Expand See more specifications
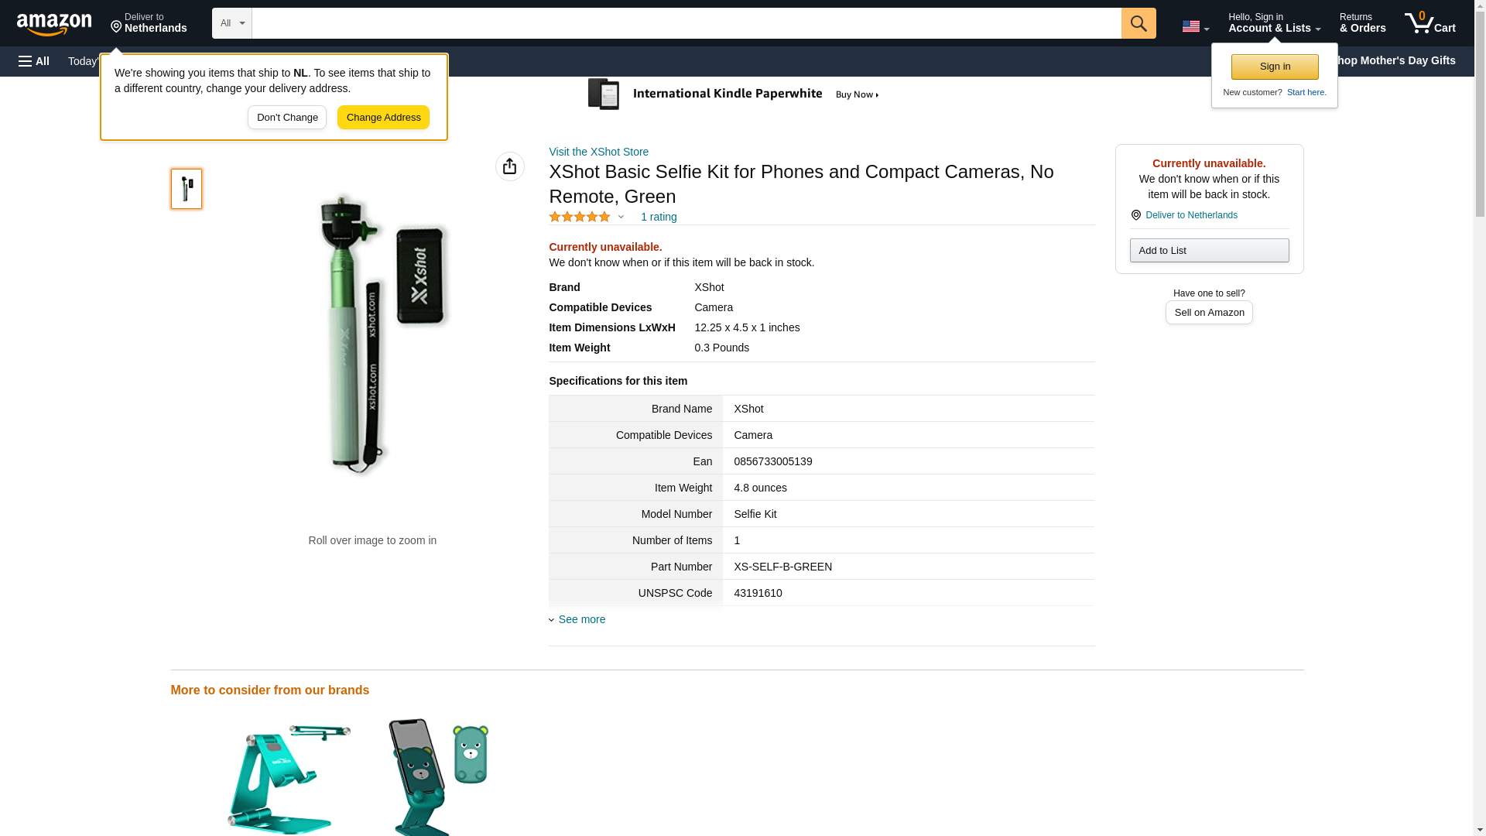1486x836 pixels. point(581,619)
